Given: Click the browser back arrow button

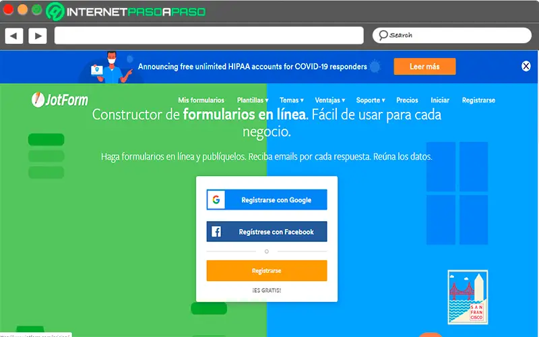Looking at the screenshot, I should coord(13,36).
